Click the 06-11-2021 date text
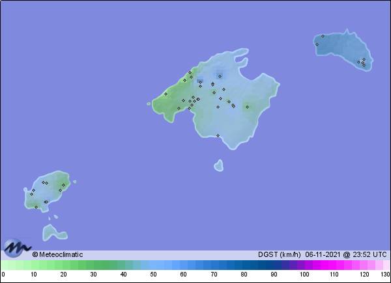 [x=323, y=254]
